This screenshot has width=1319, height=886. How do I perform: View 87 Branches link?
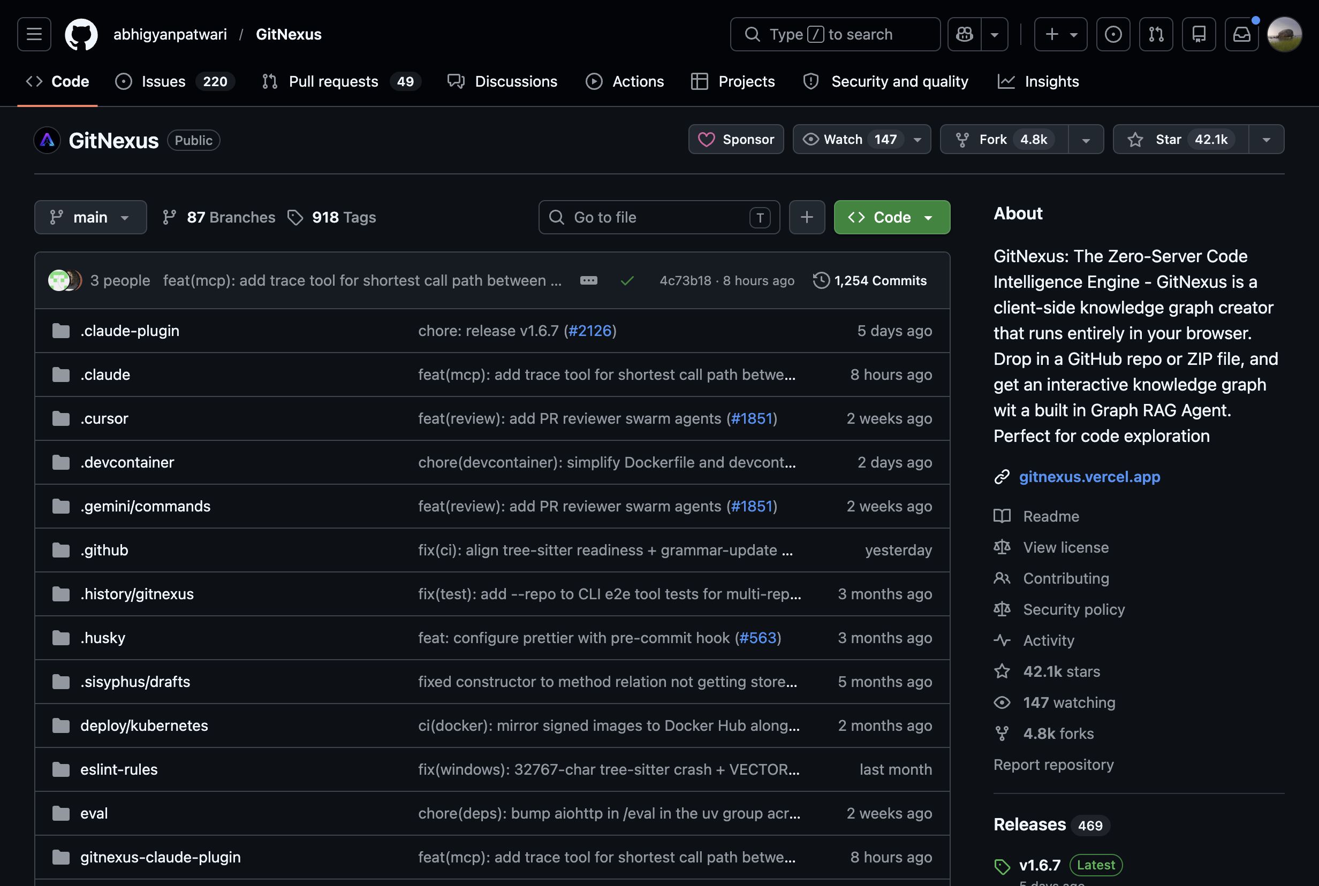pyautogui.click(x=219, y=217)
